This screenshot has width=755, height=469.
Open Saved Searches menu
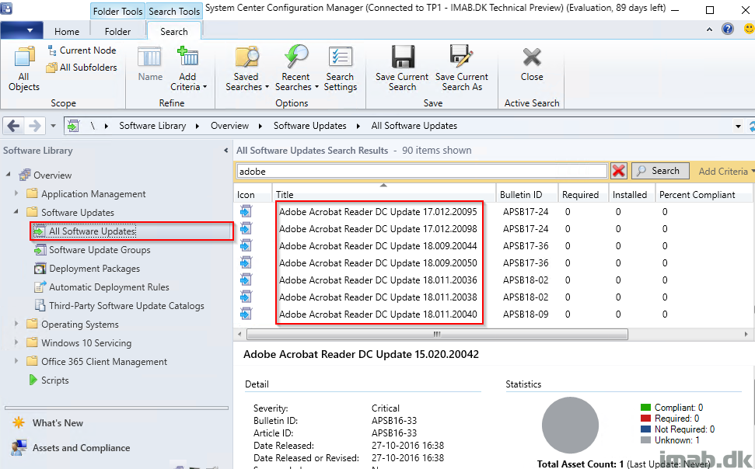[246, 68]
